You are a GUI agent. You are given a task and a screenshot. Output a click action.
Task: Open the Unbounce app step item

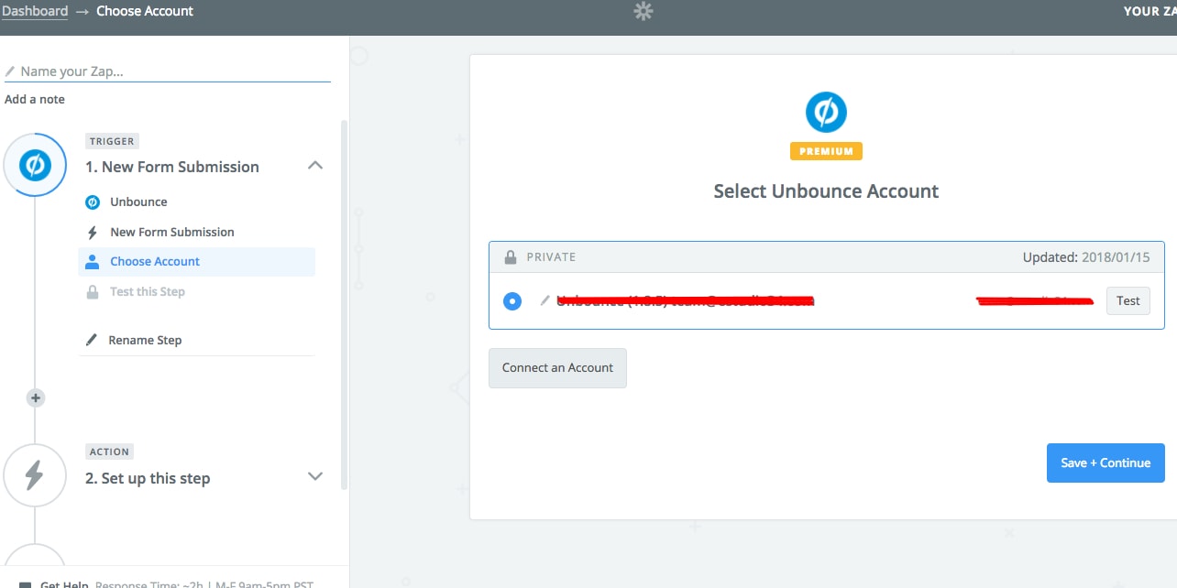tap(138, 201)
